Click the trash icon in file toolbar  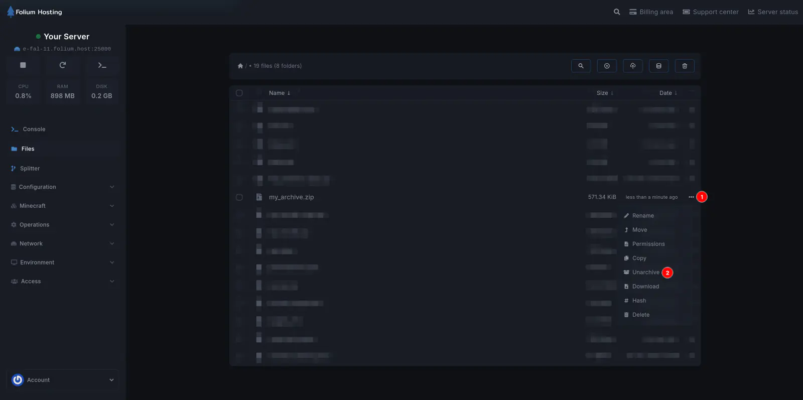pyautogui.click(x=685, y=66)
